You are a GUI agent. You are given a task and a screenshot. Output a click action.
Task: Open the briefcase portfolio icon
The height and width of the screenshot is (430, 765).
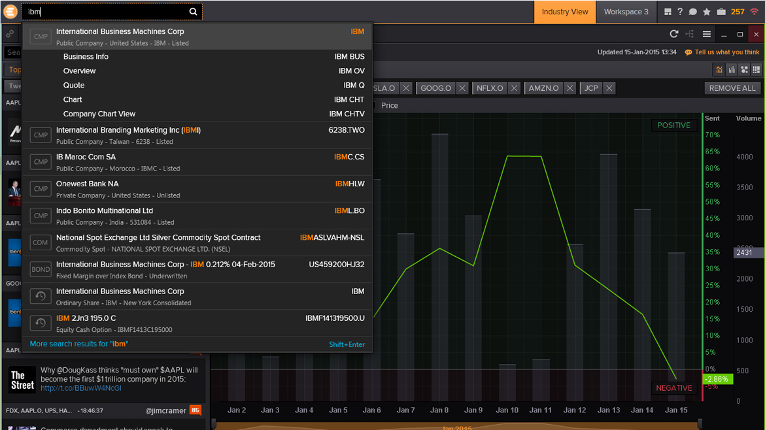[721, 12]
